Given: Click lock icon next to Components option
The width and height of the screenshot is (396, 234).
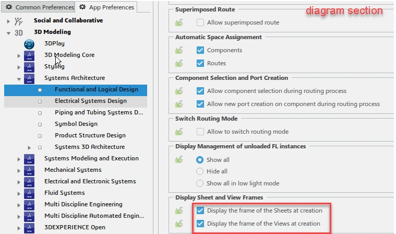Looking at the screenshot, I should [180, 51].
